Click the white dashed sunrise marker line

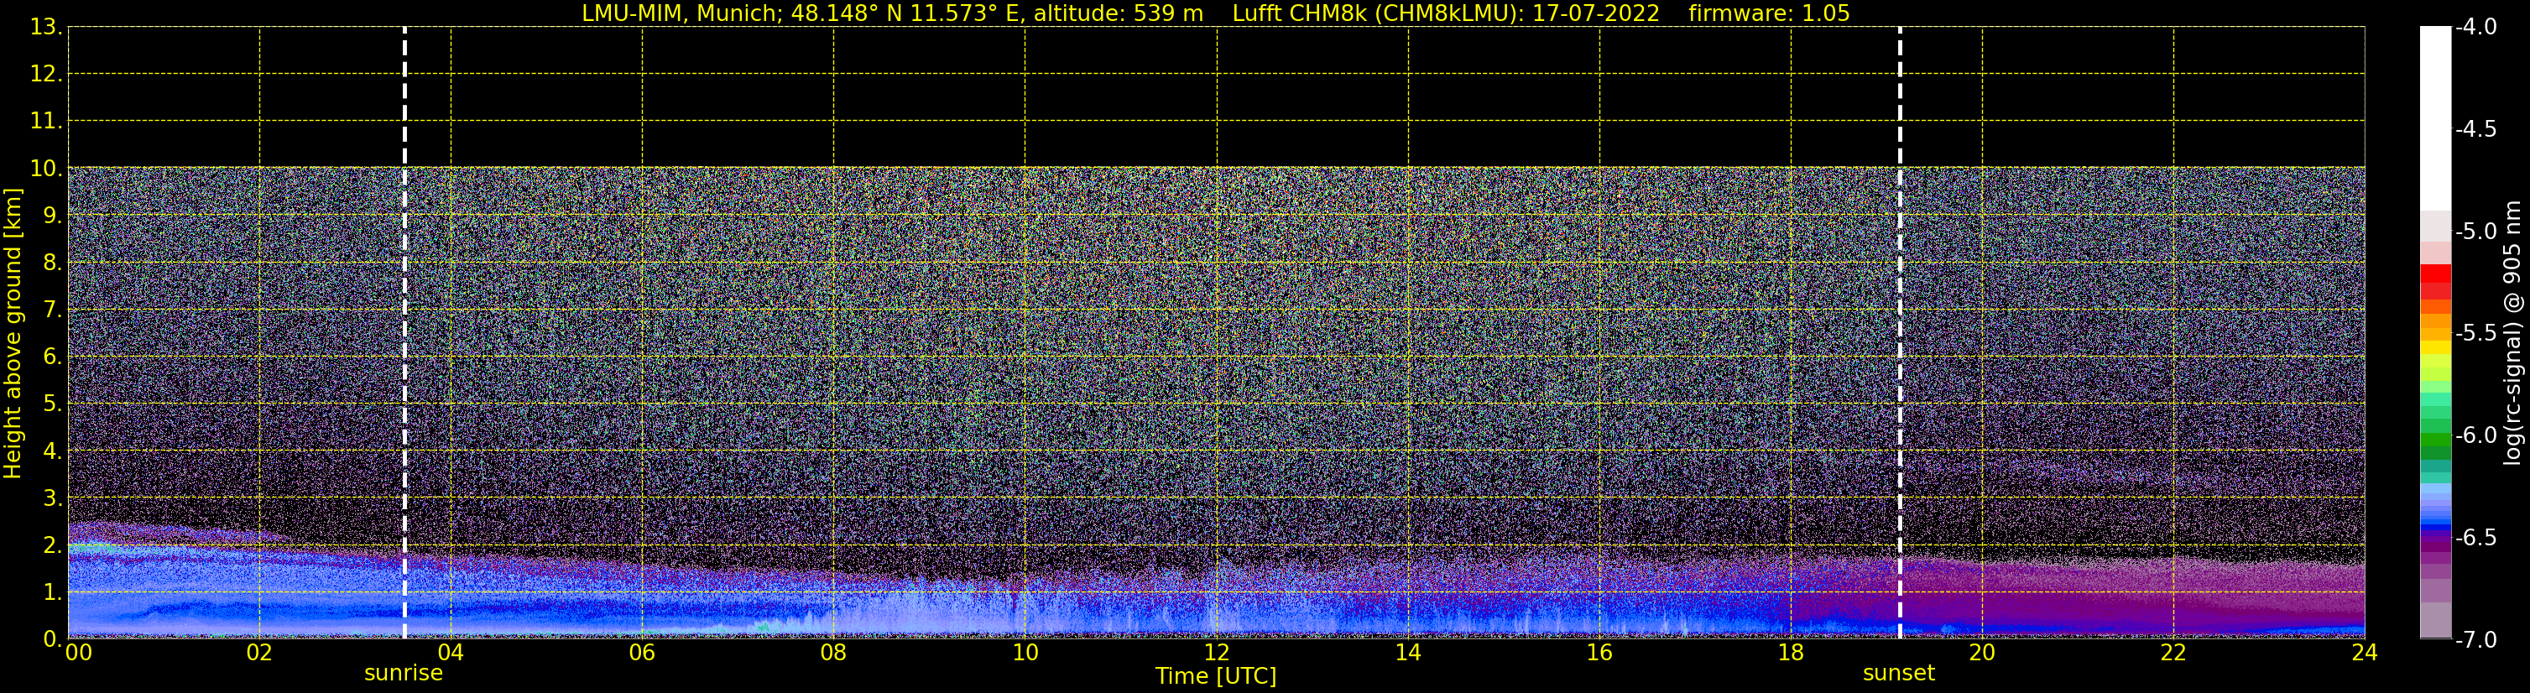404,333
